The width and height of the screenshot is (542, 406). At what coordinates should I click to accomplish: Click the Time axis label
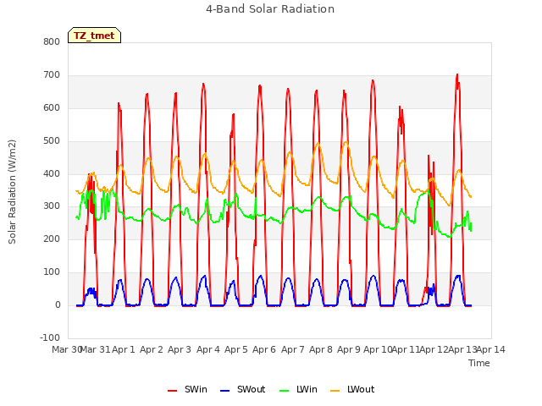[x=479, y=363]
